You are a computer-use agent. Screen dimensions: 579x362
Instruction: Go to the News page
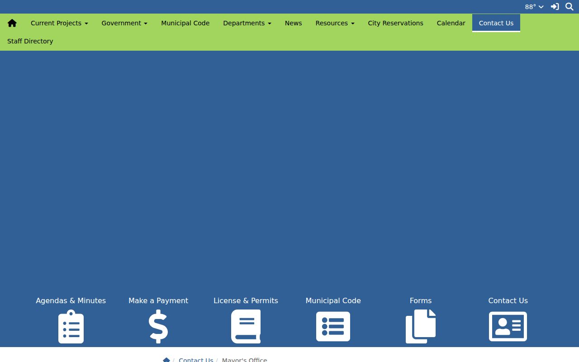(294, 23)
